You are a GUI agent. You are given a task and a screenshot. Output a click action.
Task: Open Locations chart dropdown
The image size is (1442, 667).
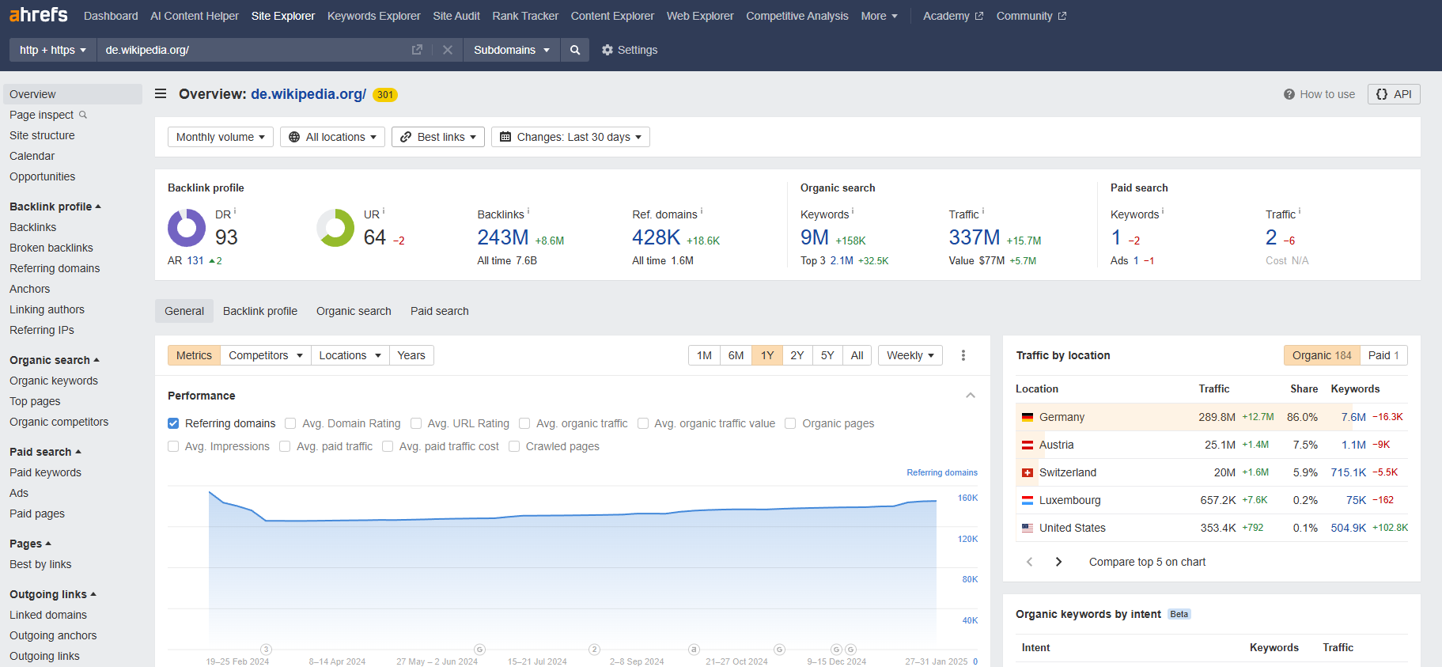tap(350, 355)
